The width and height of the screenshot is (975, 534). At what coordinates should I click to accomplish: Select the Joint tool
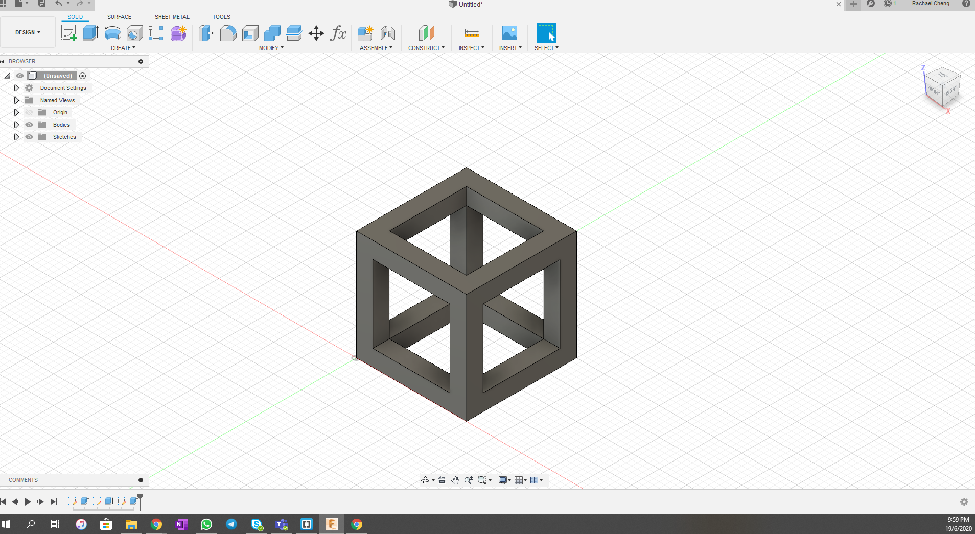387,33
